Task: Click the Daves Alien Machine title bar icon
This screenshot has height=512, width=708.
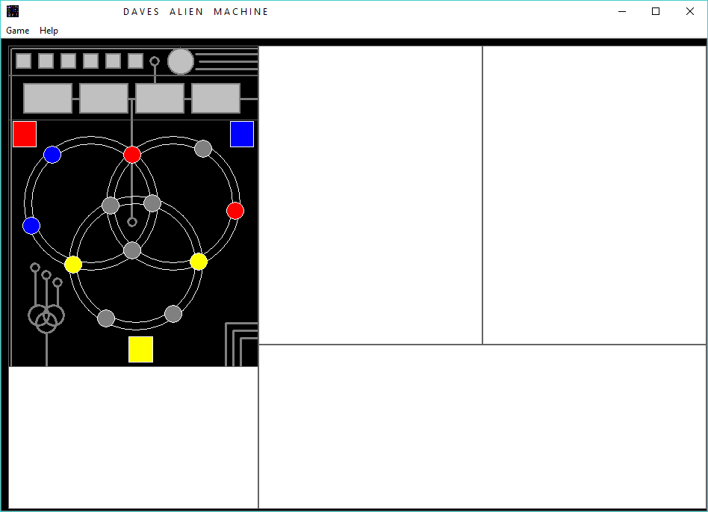Action: pyautogui.click(x=13, y=11)
